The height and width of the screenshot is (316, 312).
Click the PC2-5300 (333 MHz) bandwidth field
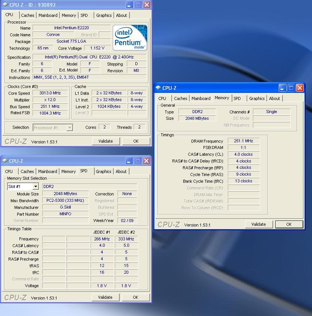click(x=65, y=200)
